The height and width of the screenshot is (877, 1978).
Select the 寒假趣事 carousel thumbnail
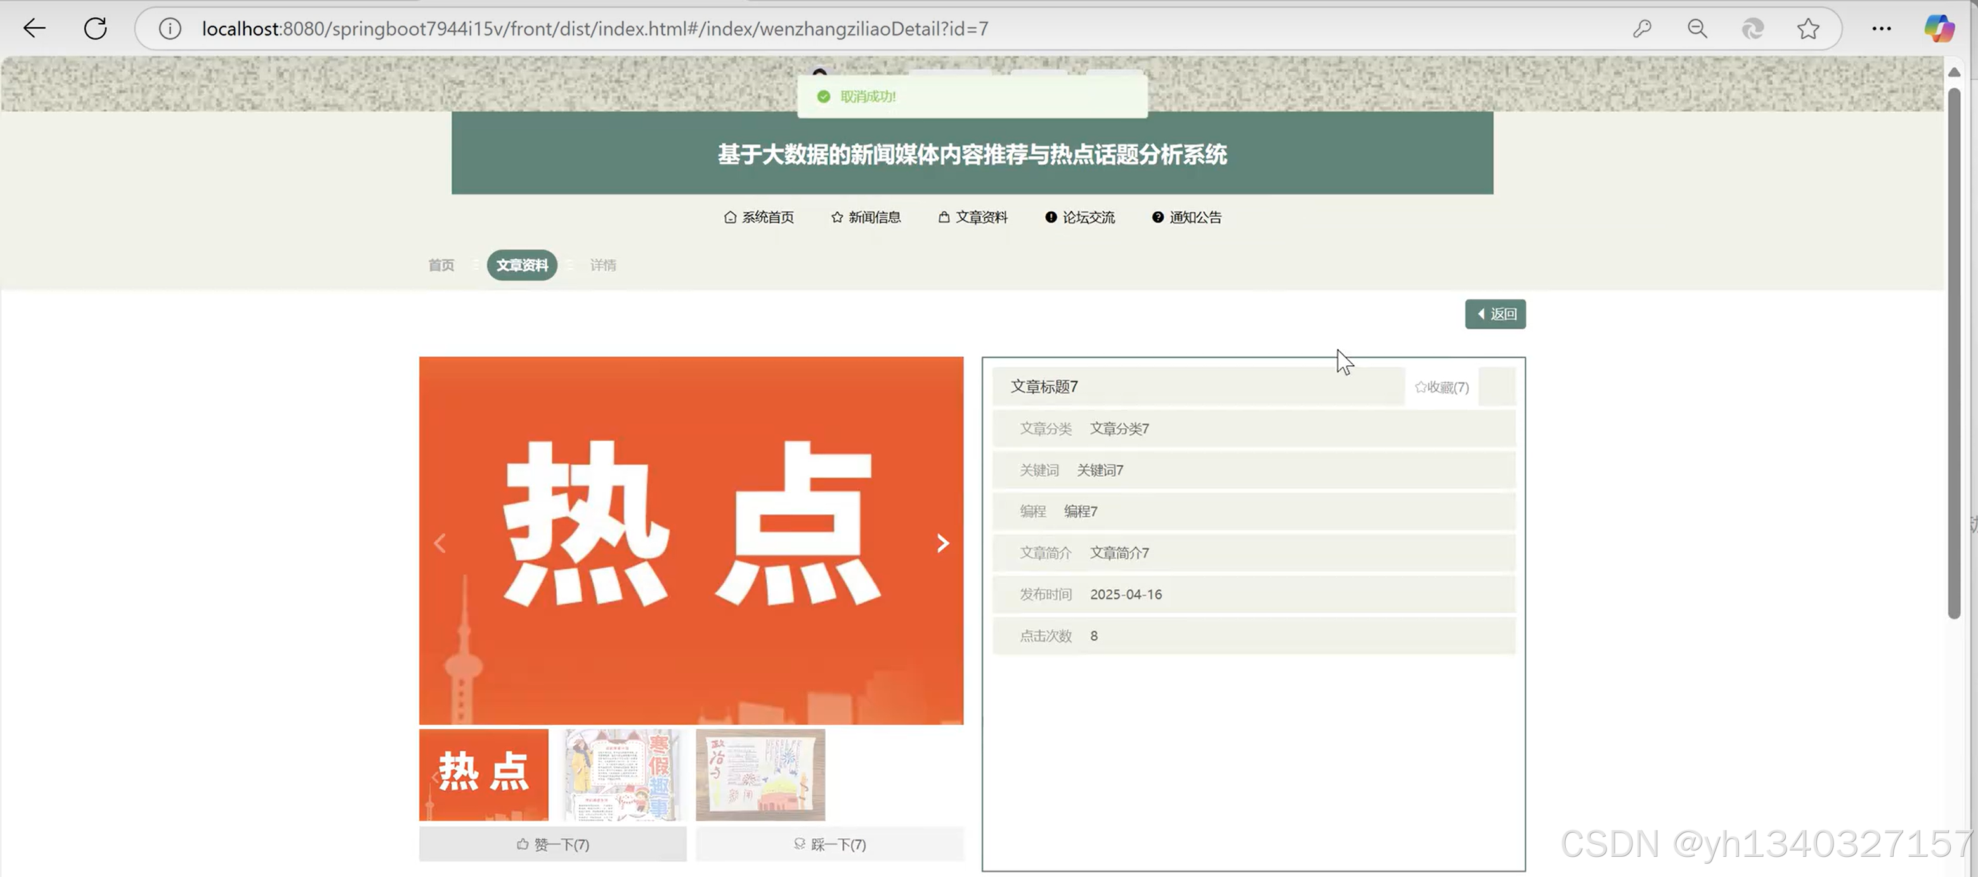point(623,774)
